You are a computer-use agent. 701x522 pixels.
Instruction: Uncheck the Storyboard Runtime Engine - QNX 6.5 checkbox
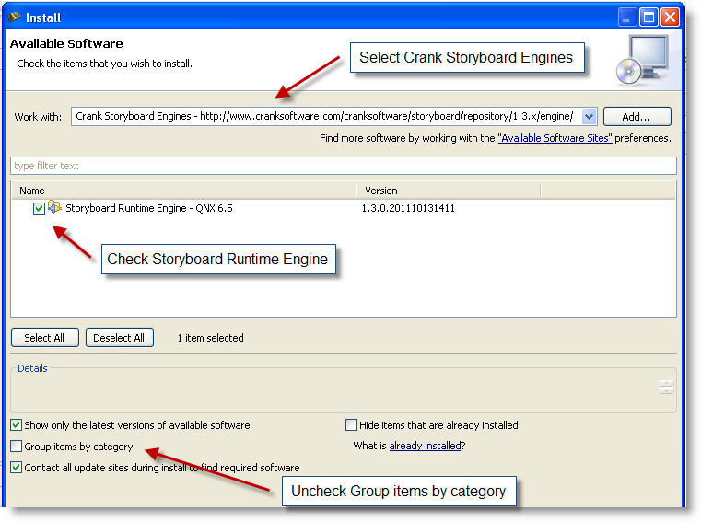[x=39, y=208]
